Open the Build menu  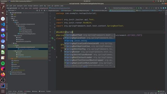(41, 6)
